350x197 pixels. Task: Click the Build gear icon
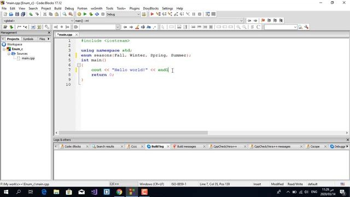pyautogui.click(x=79, y=14)
